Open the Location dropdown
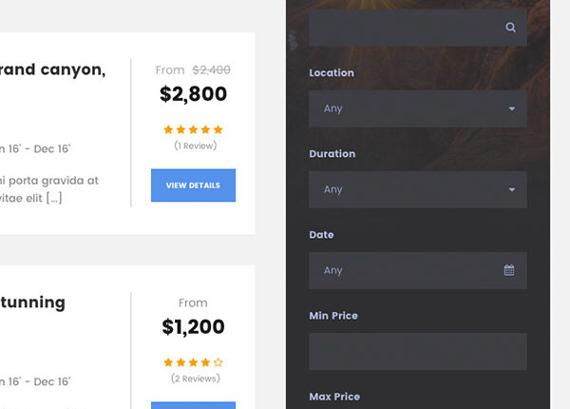This screenshot has height=409, width=570. (x=417, y=108)
